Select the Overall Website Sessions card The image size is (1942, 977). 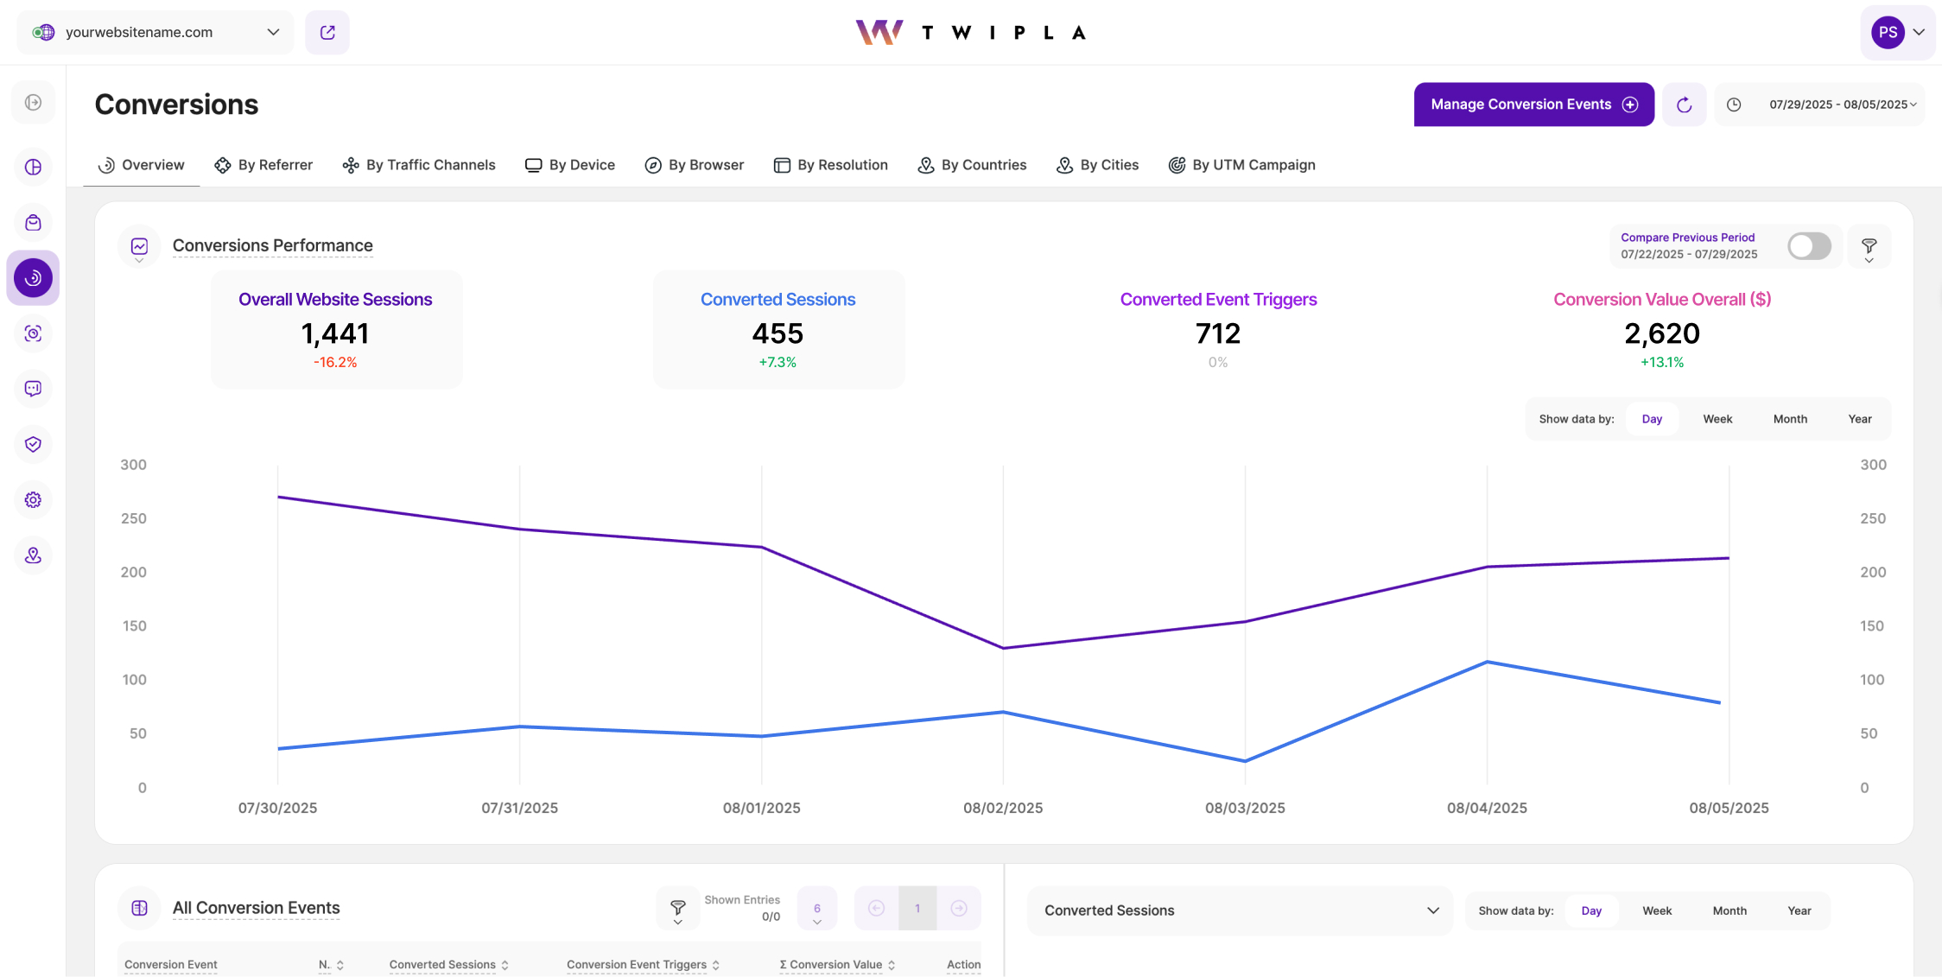click(x=336, y=329)
